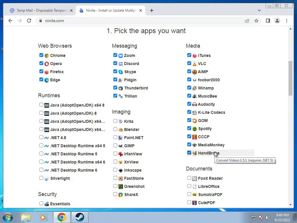
Task: Click the CutePDF app icon
Action: [x=195, y=203]
